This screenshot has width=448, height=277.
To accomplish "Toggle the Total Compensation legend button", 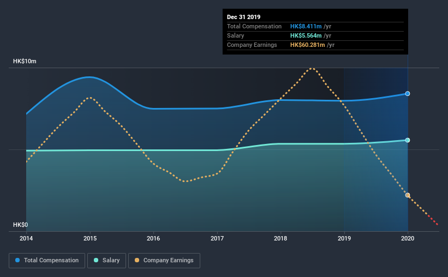I will tap(47, 261).
